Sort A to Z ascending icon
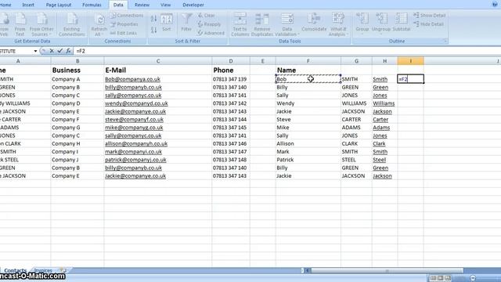501x282 pixels. [x=153, y=19]
